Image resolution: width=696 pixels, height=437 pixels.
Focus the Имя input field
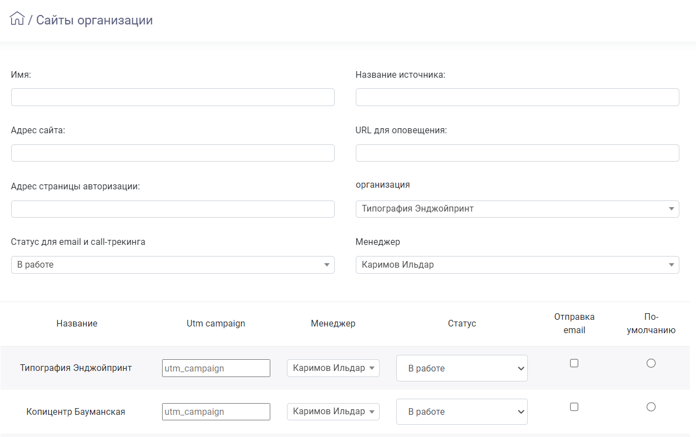pyautogui.click(x=173, y=97)
